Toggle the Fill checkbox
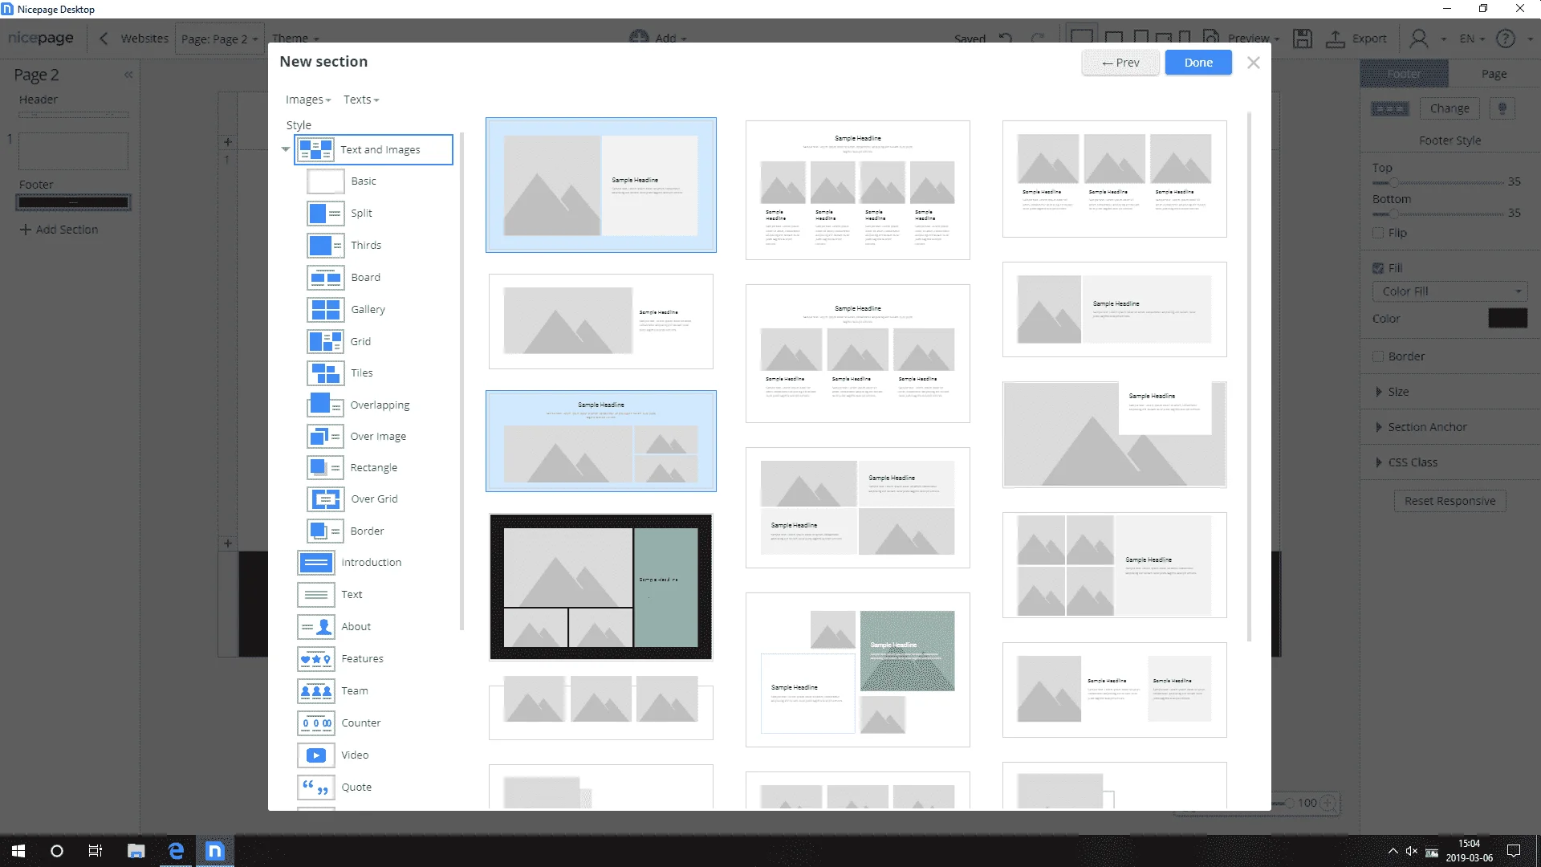1541x867 pixels. (x=1378, y=268)
